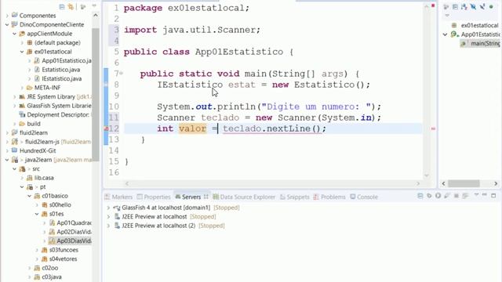Expand GlassFish 4 at localhost server

[108, 208]
